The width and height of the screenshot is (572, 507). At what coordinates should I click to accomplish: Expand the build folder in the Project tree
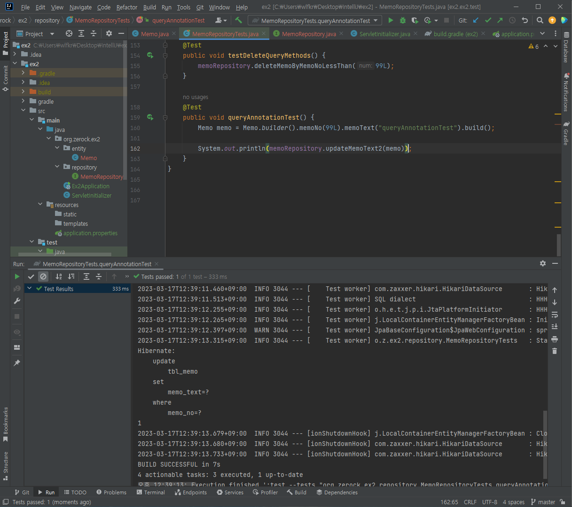pos(23,92)
